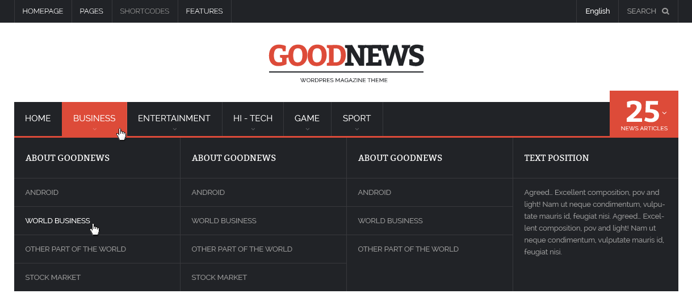Screen dimensions: 692x302
Task: Expand the Hi - Tech menu
Action: (x=253, y=118)
